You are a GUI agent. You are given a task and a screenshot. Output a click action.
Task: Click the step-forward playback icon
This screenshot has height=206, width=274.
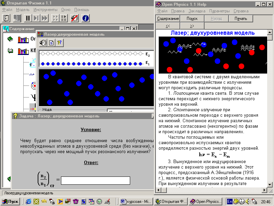(x=36, y=18)
